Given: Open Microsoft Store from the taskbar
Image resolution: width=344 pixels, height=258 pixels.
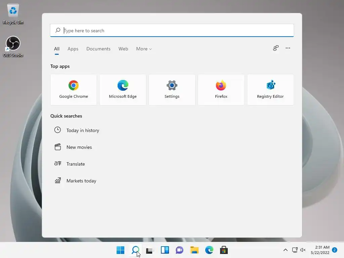Looking at the screenshot, I should 224,250.
